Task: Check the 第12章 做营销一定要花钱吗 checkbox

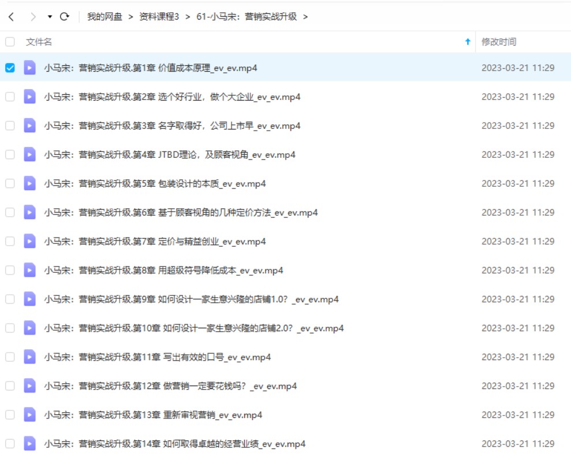Action: [10, 386]
